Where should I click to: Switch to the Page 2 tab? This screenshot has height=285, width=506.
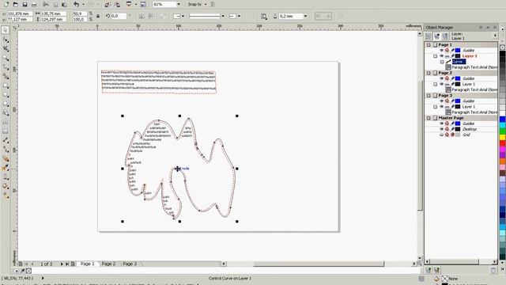click(108, 264)
